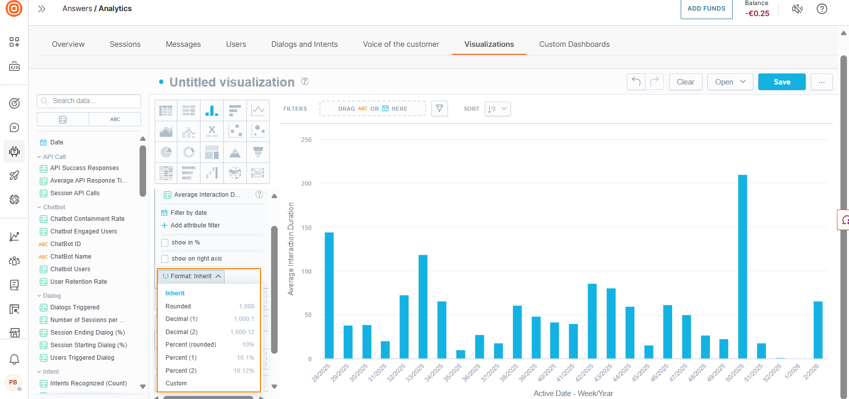Enable the 'show in %' checkbox
Viewport: 849px width, 399px height.
tap(165, 243)
